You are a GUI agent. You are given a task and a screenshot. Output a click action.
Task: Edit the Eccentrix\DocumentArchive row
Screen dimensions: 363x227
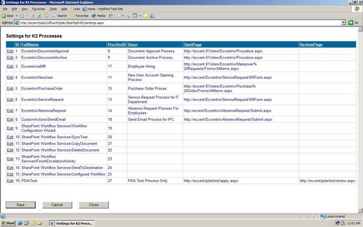[10, 57]
